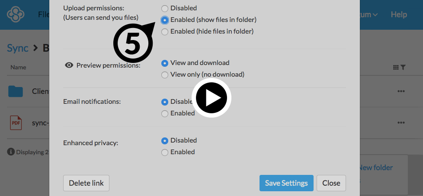The image size is (423, 196).
Task: Click the grid view and filter icon
Action: coord(399,67)
